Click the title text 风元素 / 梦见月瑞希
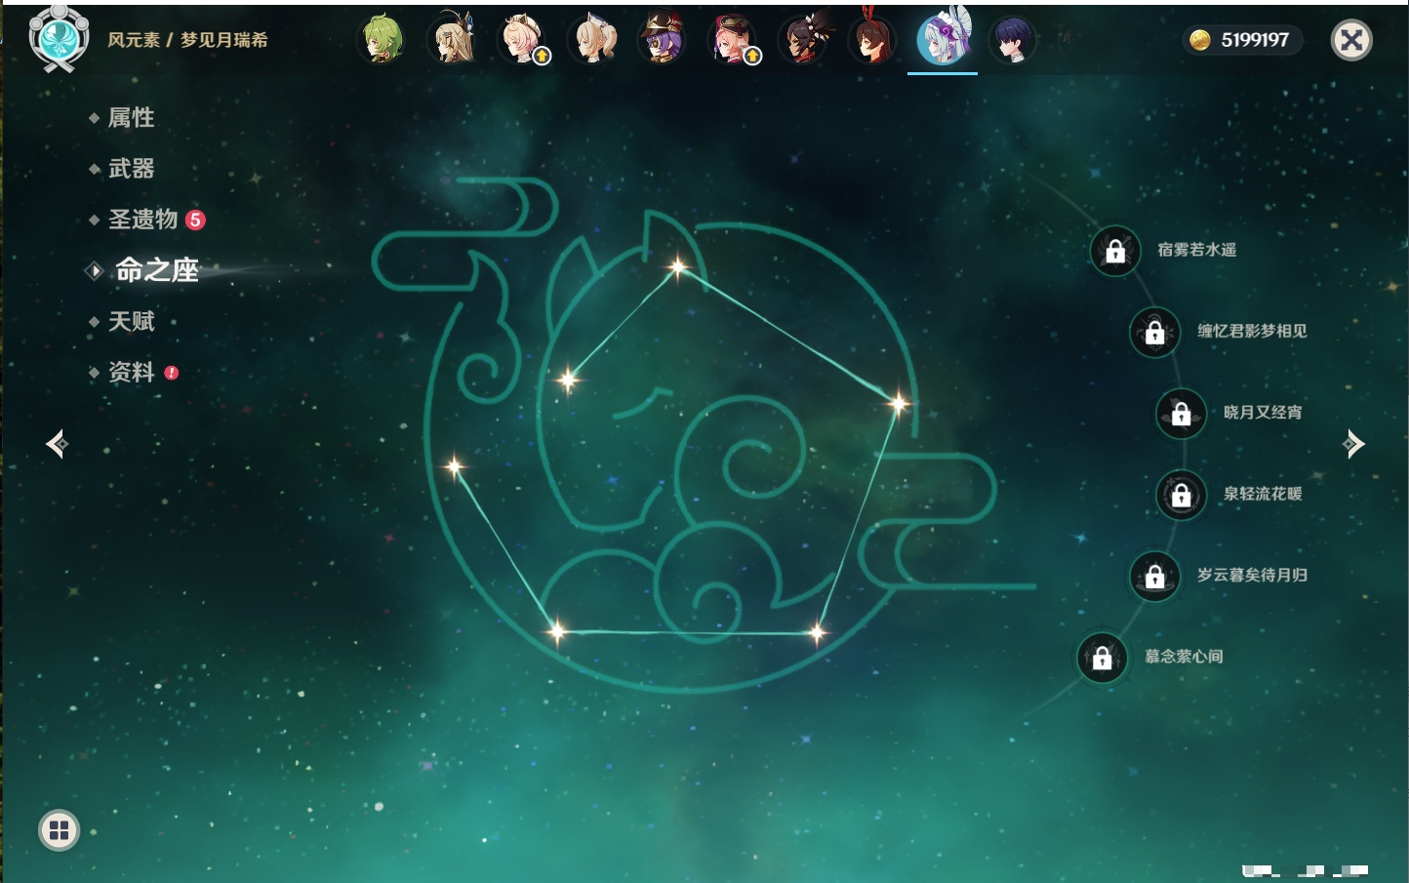Viewport: 1409px width, 883px height. pos(187,40)
